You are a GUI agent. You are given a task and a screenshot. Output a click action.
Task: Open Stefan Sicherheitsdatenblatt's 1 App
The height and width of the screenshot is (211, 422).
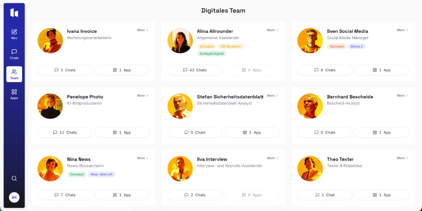[252, 132]
